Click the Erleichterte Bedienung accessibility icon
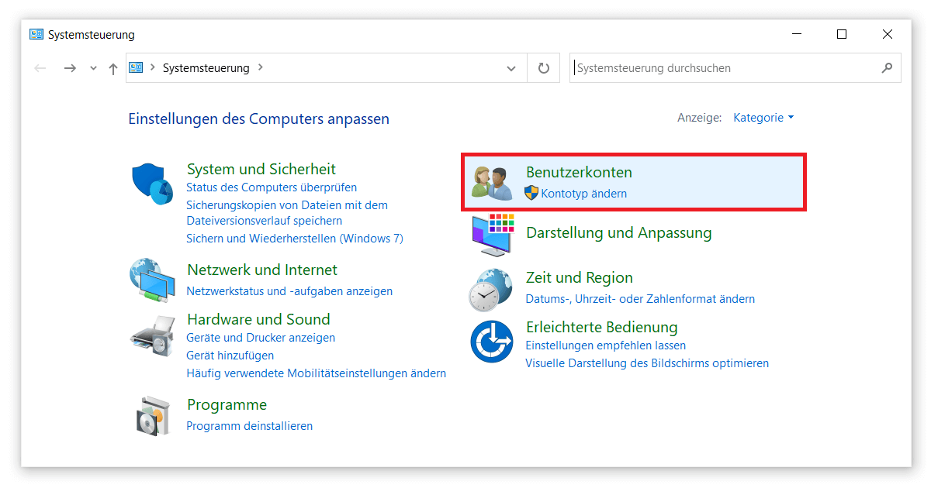931x488 pixels. click(x=491, y=341)
